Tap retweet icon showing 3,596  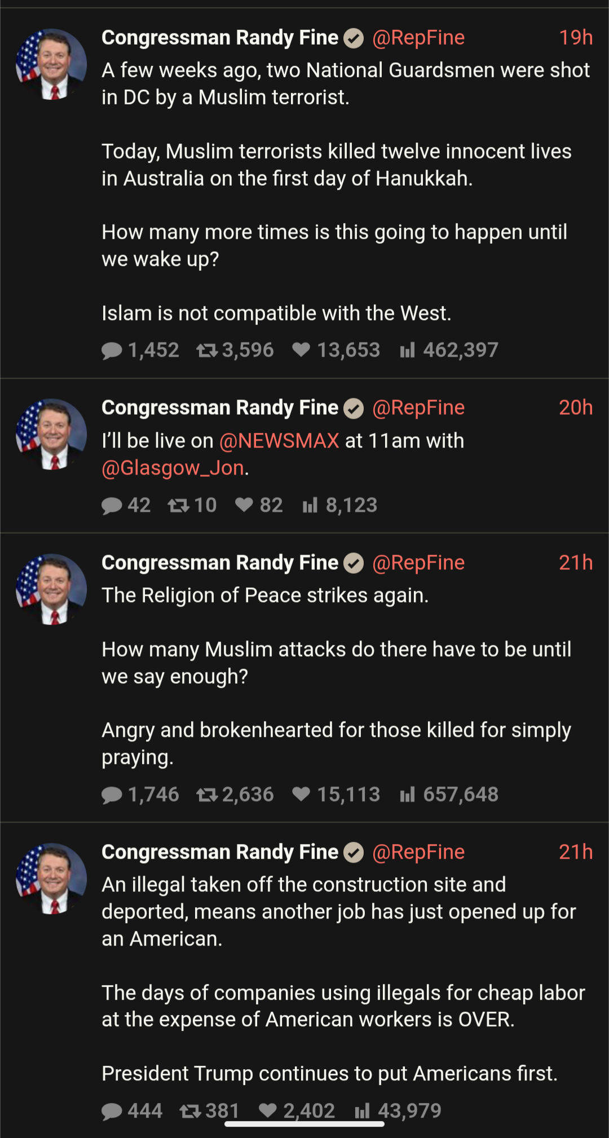point(207,351)
